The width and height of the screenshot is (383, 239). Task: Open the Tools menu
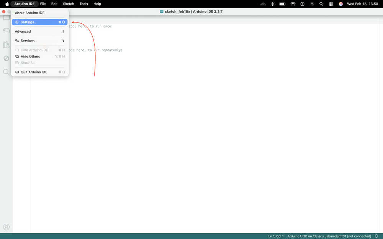coord(84,4)
